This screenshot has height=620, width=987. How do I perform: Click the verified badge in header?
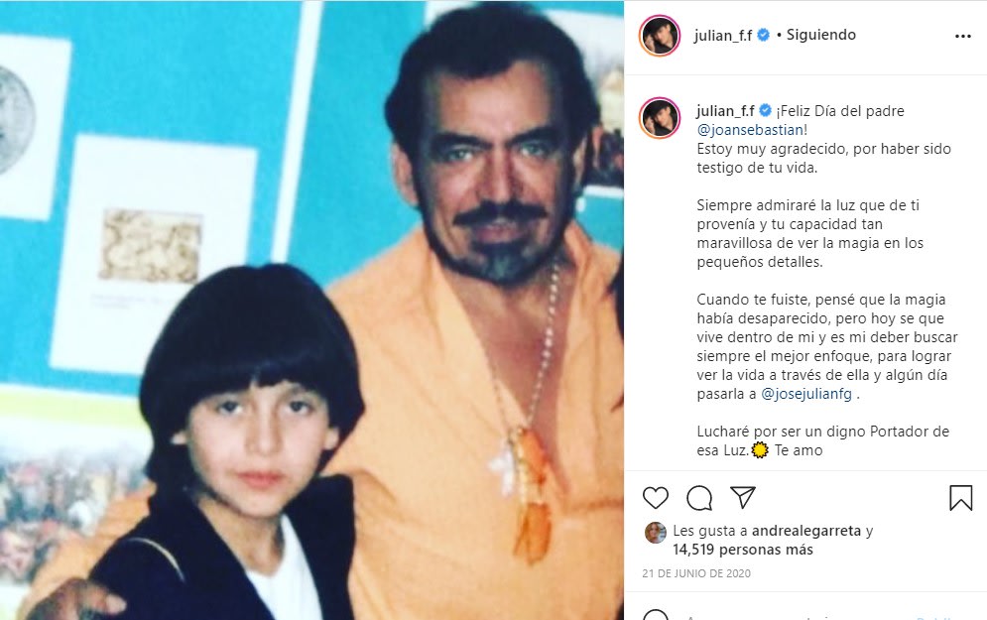[763, 36]
